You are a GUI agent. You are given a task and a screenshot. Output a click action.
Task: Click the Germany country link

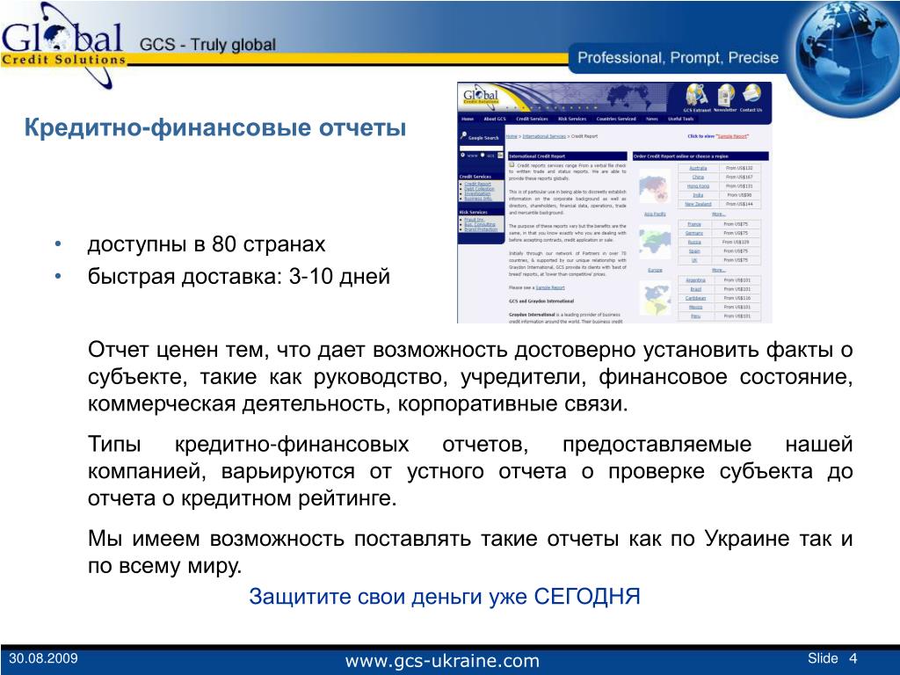(694, 233)
